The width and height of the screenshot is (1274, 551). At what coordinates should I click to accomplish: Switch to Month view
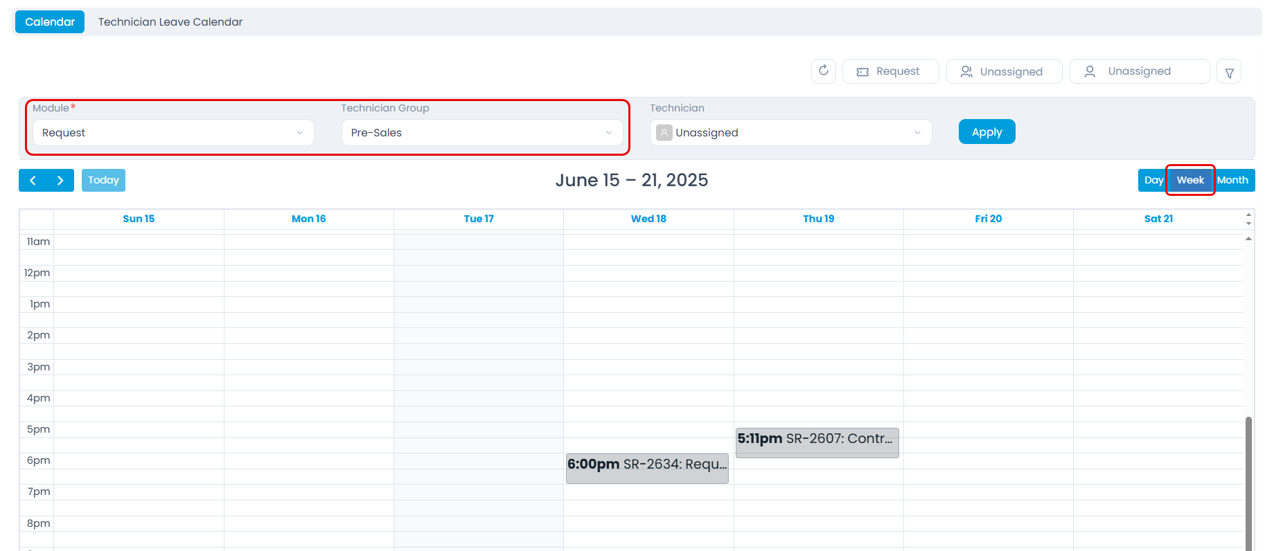(x=1233, y=180)
